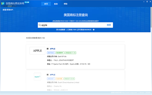Click date tag 2020-11-18
The image size is (152, 95).
71,53
